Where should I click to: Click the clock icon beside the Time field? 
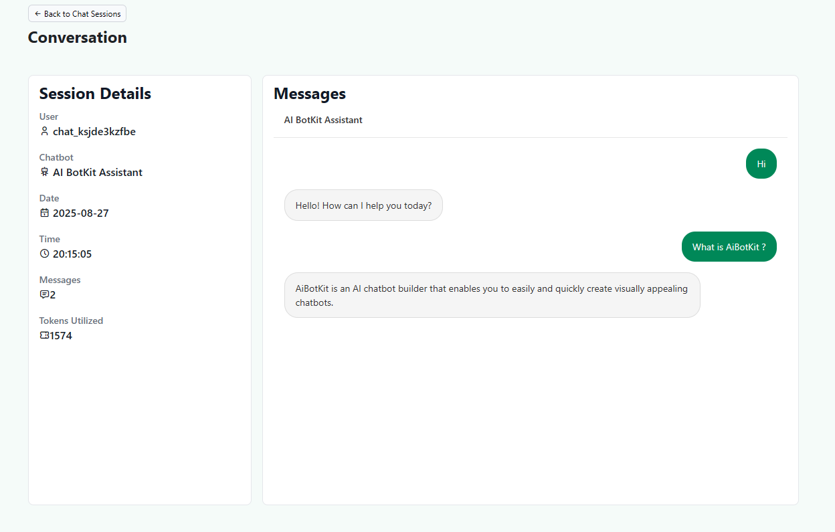pos(43,254)
